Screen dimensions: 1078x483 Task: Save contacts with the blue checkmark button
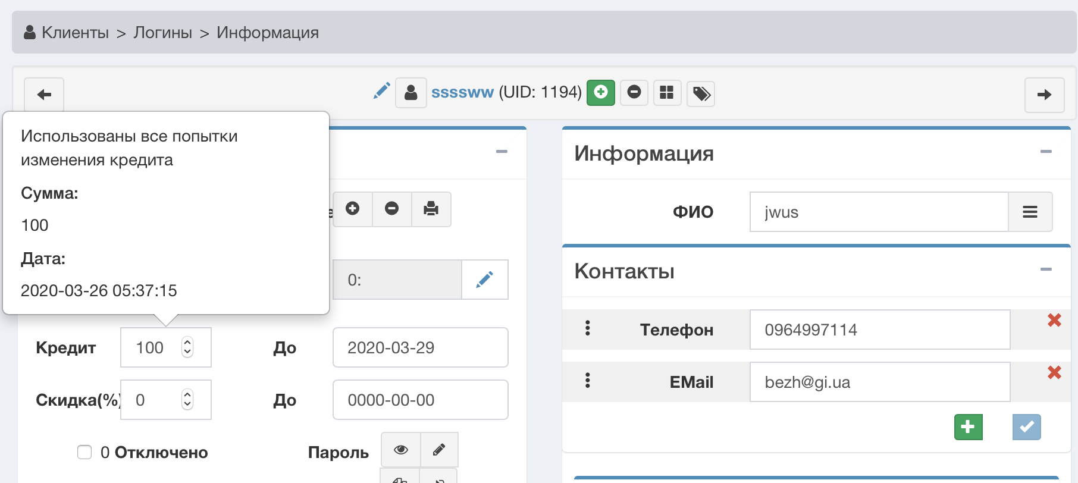tap(1026, 427)
